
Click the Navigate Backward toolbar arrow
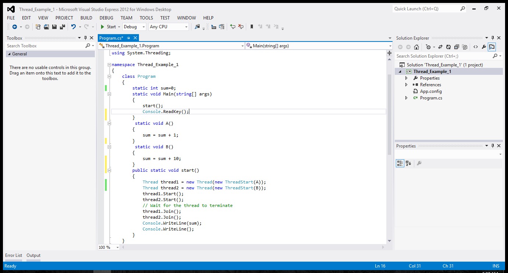15,27
